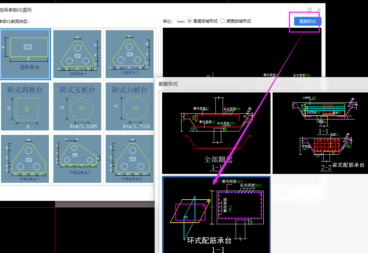
Task: Maximize the 选择参数化图形 dialog
Action: point(310,10)
